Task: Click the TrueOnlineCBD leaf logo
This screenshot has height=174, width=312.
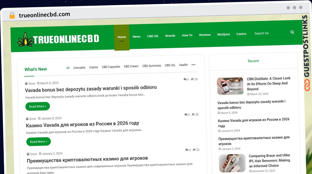Action: (x=25, y=39)
